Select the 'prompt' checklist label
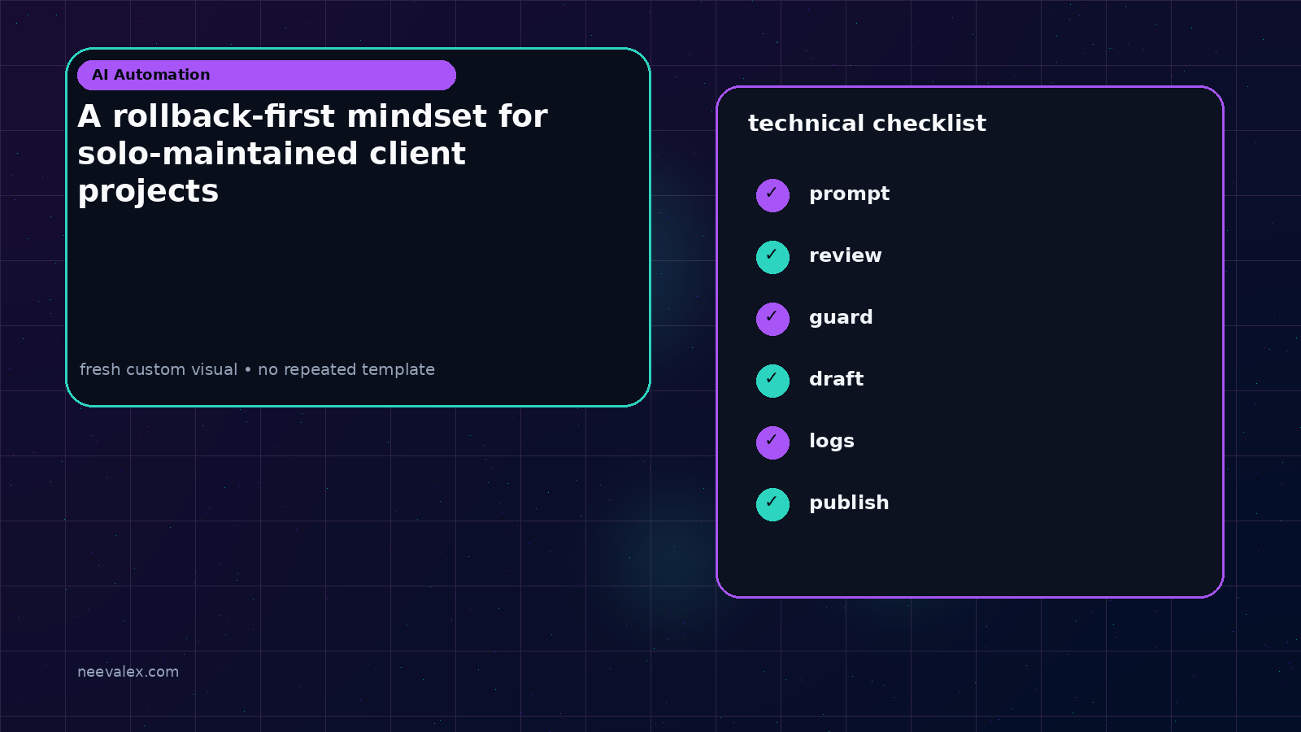Viewport: 1301px width, 732px height. click(849, 194)
